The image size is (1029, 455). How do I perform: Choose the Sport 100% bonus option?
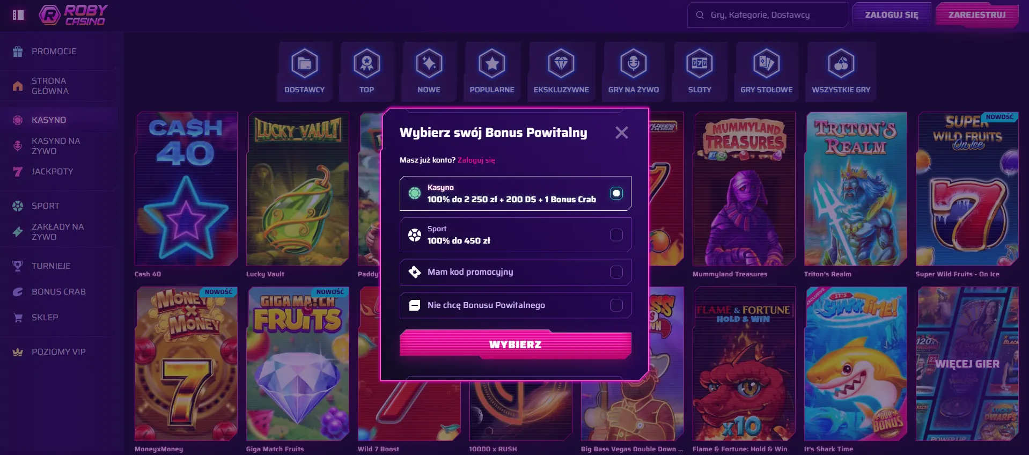(x=515, y=235)
